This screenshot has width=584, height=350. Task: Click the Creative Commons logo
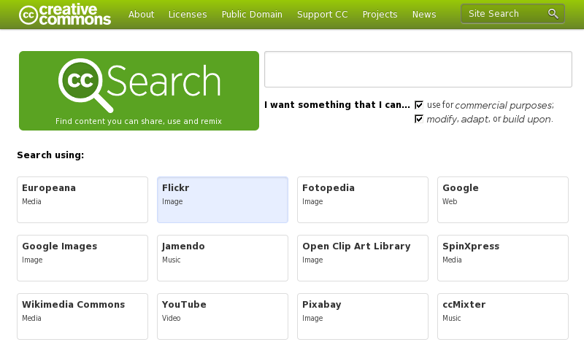[64, 15]
